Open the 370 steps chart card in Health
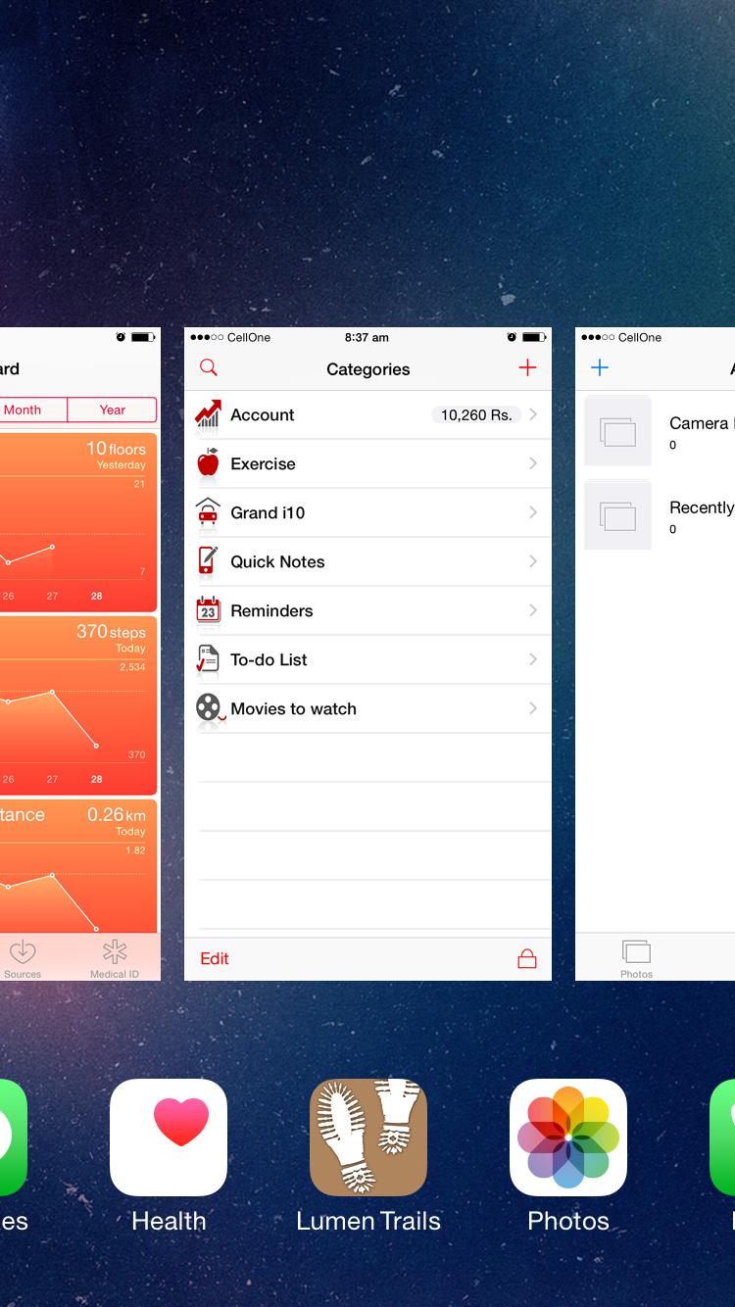This screenshot has height=1307, width=735. click(x=78, y=705)
